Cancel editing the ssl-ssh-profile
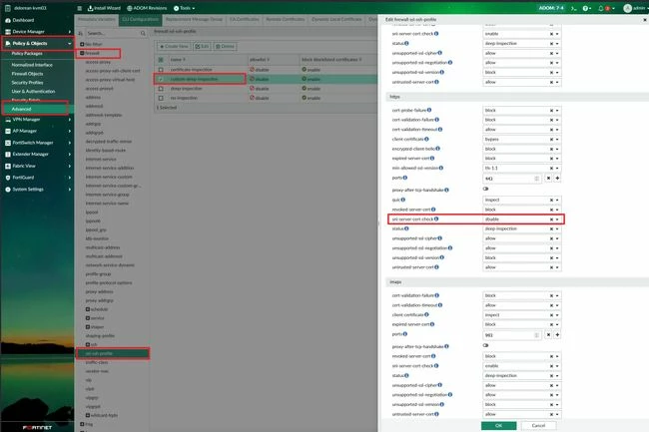The height and width of the screenshot is (432, 649). click(x=538, y=425)
